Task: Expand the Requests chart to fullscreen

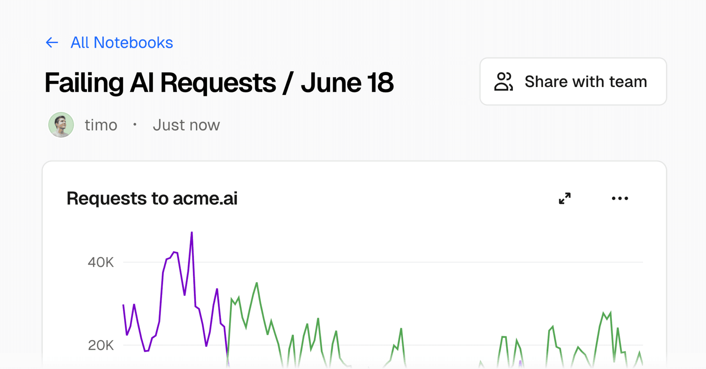Action: 565,198
